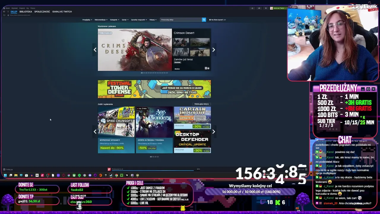Image resolution: width=380 pixels, height=214 pixels.
Task: Expand the Sposoby rozgrywki dropdown
Action: point(139,20)
